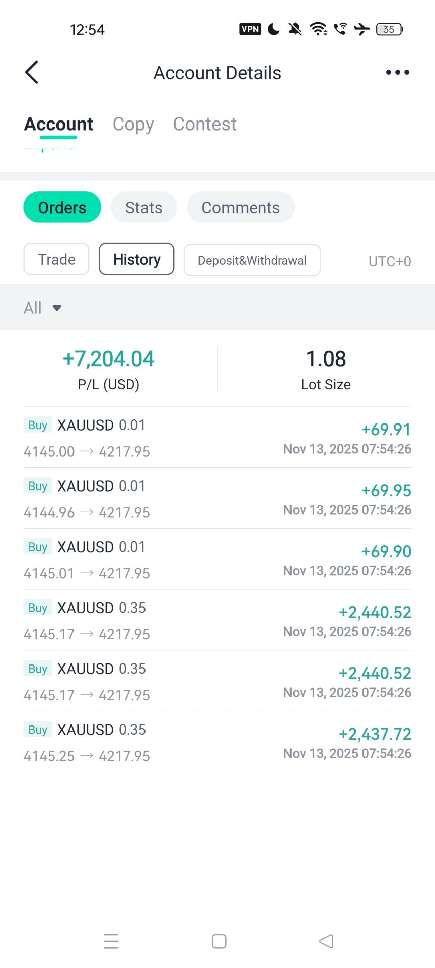435x968 pixels.
Task: Open the three-dot more options menu
Action: coord(397,73)
